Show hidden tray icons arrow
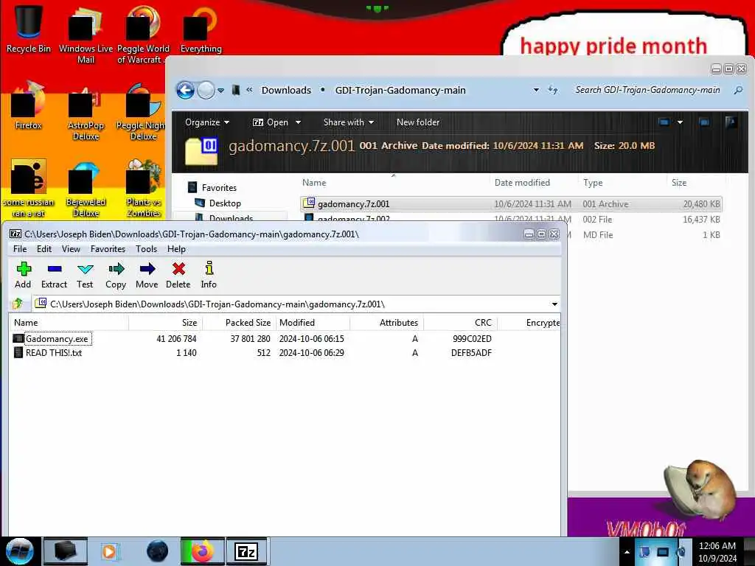 coord(627,552)
